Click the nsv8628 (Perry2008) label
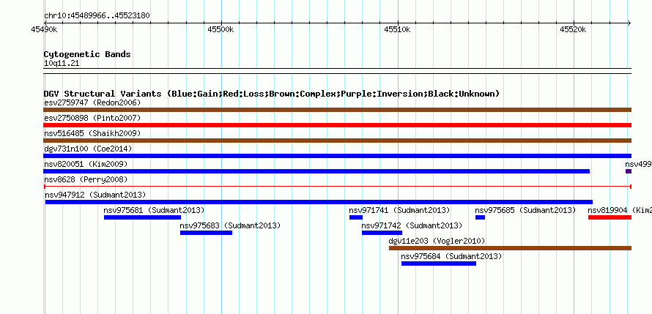Image resolution: width=652 pixels, height=314 pixels. [86, 179]
